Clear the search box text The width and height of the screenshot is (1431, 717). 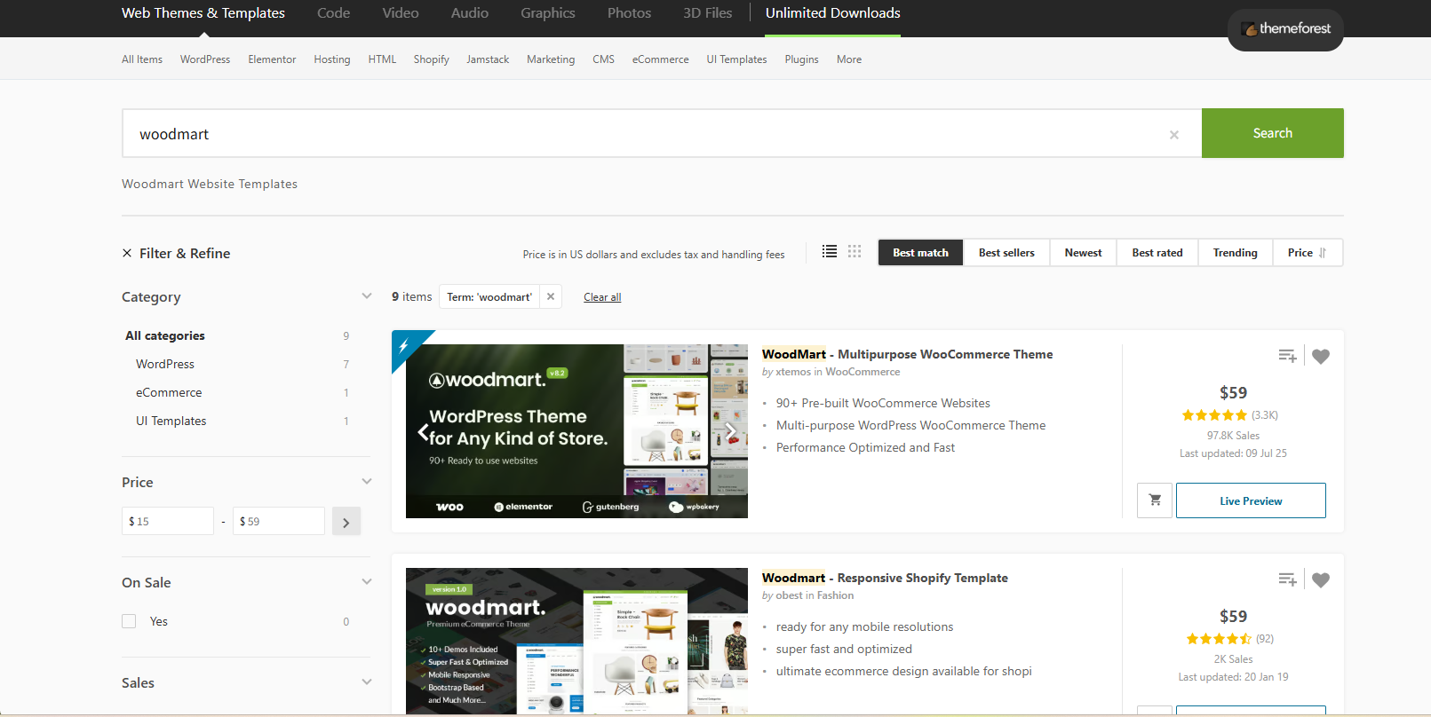[x=1174, y=135]
